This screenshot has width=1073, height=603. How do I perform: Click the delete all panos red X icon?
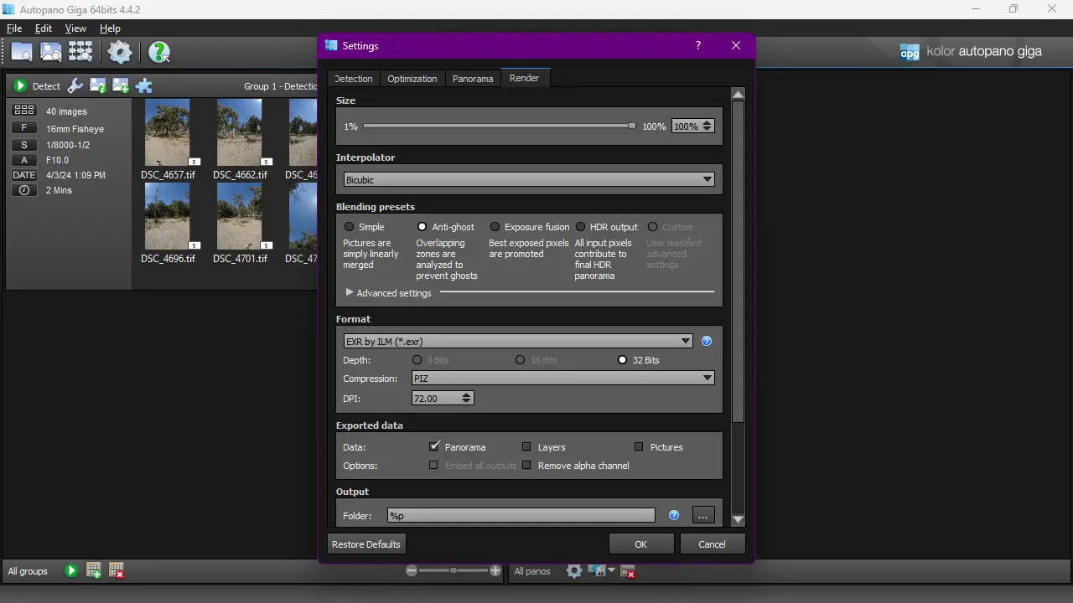pyautogui.click(x=627, y=571)
